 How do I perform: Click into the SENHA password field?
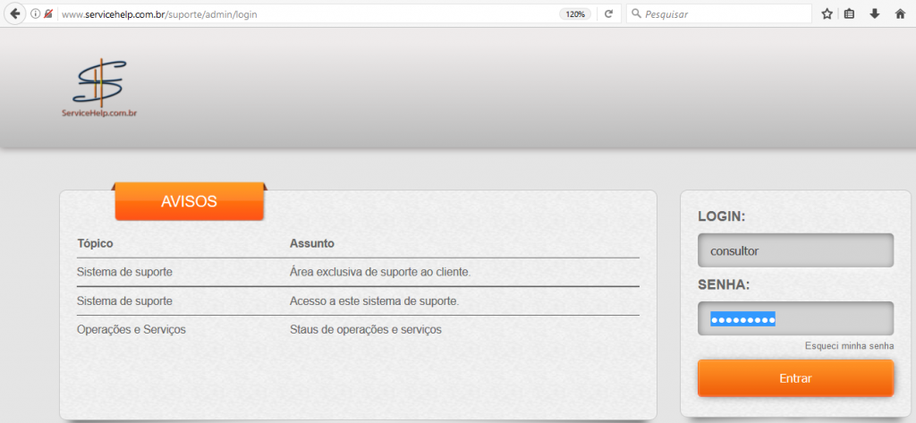tap(795, 319)
